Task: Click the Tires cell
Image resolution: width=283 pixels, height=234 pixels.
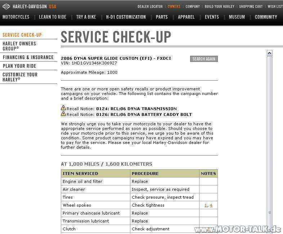Action: click(95, 197)
